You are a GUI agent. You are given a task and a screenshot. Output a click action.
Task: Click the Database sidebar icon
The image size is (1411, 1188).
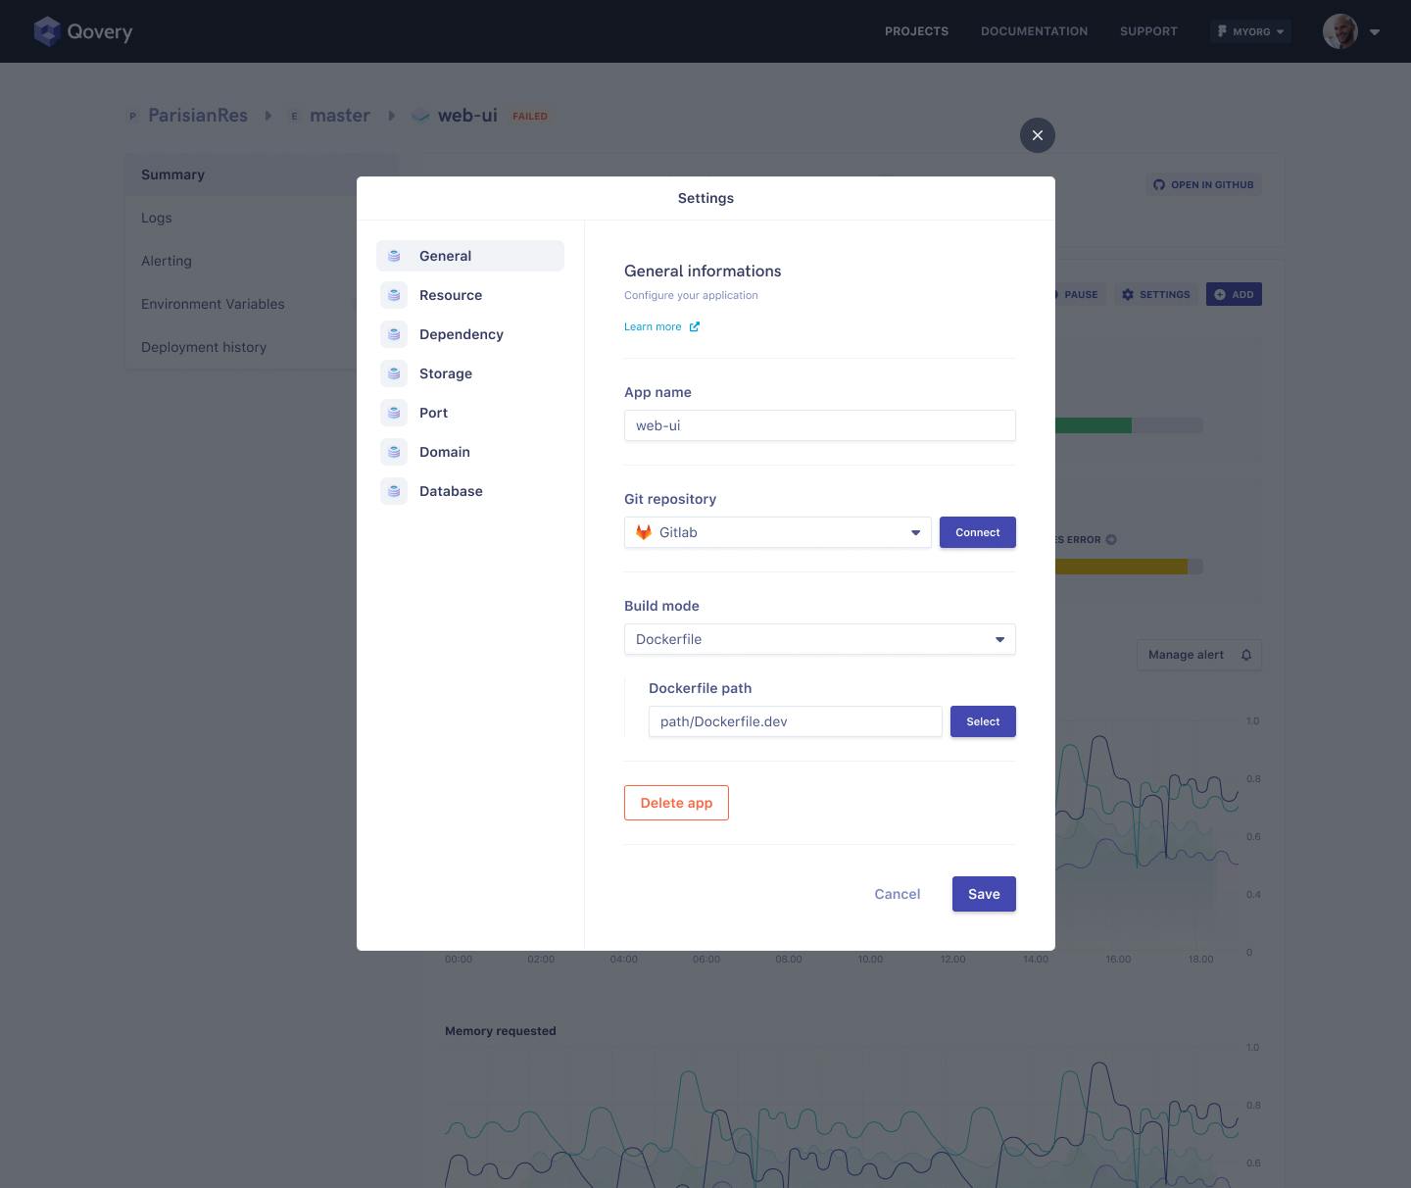[x=394, y=491]
